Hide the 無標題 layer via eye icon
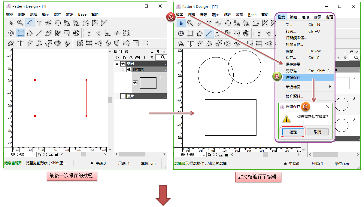364x207 pixels. tap(129, 70)
